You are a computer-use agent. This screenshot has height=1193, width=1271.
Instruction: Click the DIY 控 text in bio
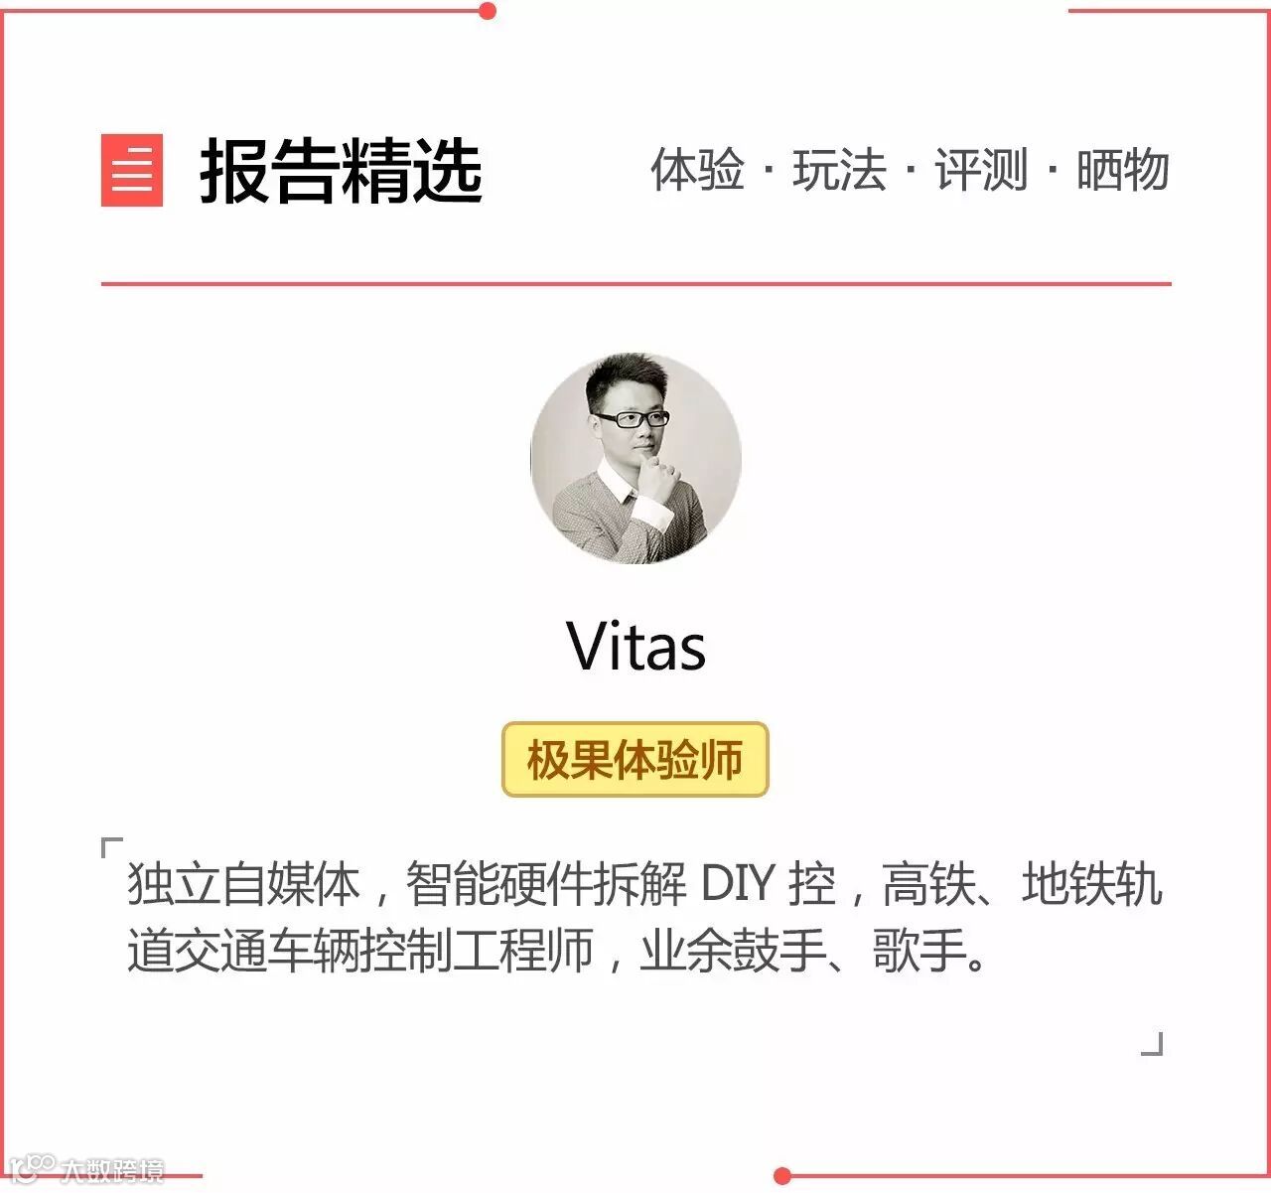point(769,884)
